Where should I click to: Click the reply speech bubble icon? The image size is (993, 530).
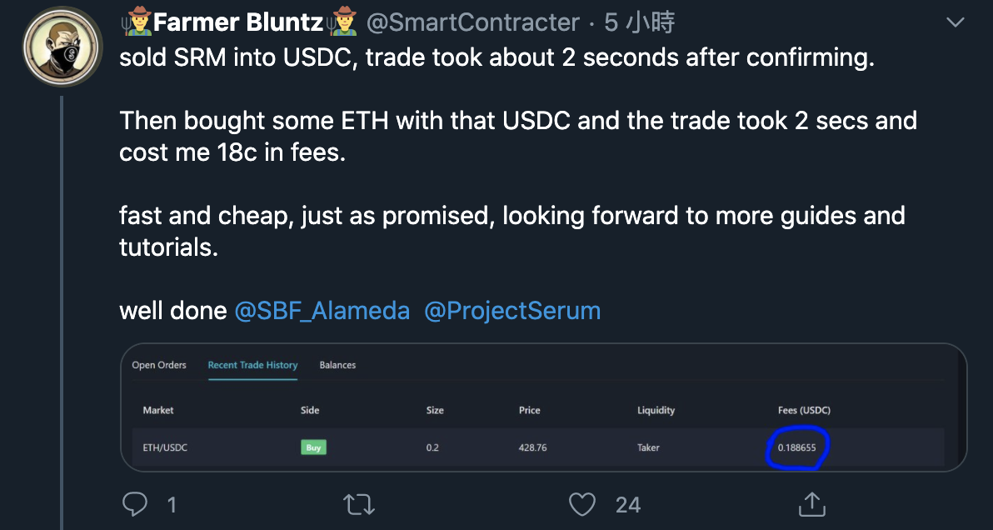[x=135, y=504]
